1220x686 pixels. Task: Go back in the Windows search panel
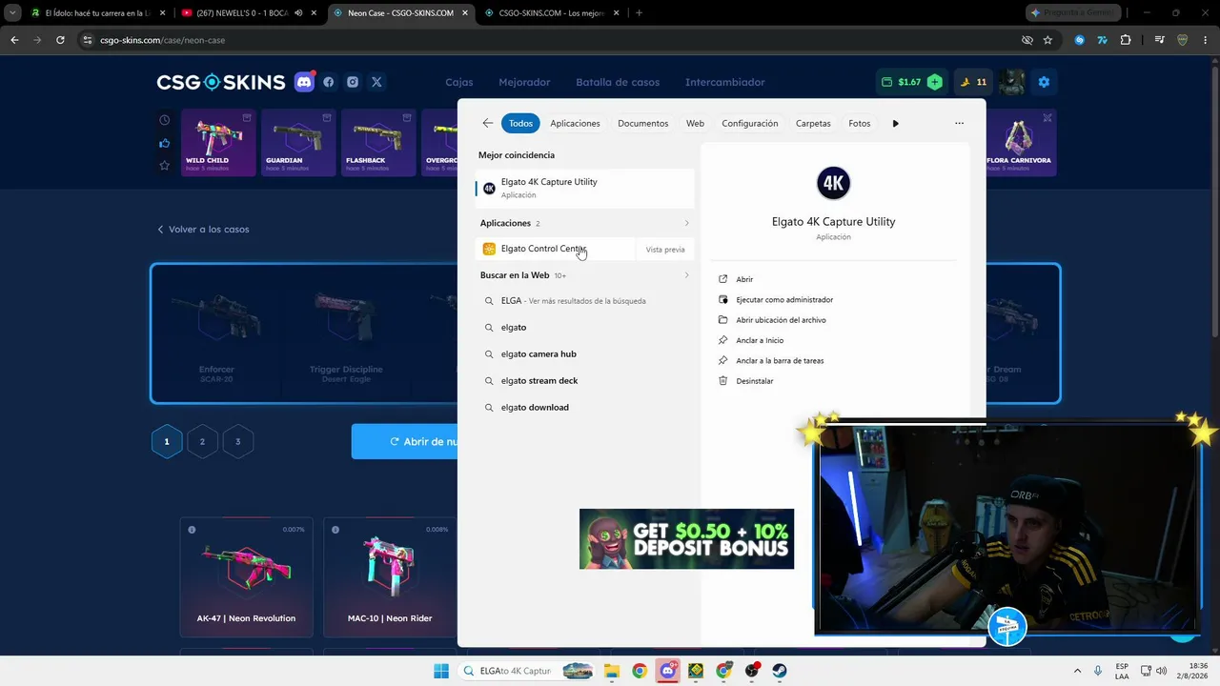tap(488, 123)
